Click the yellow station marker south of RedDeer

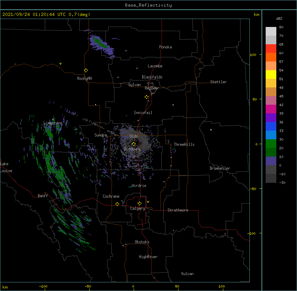click(x=146, y=97)
